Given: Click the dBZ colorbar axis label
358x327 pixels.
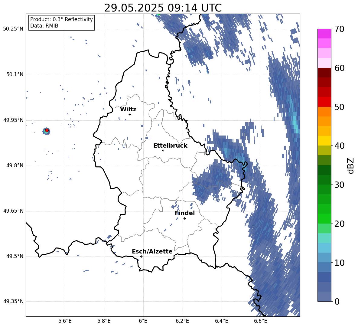Looking at the screenshot, I should click(351, 165).
